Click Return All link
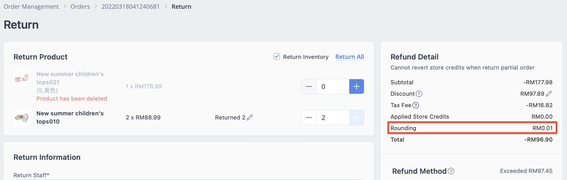Viewport: 567px width, 180px height. point(350,57)
